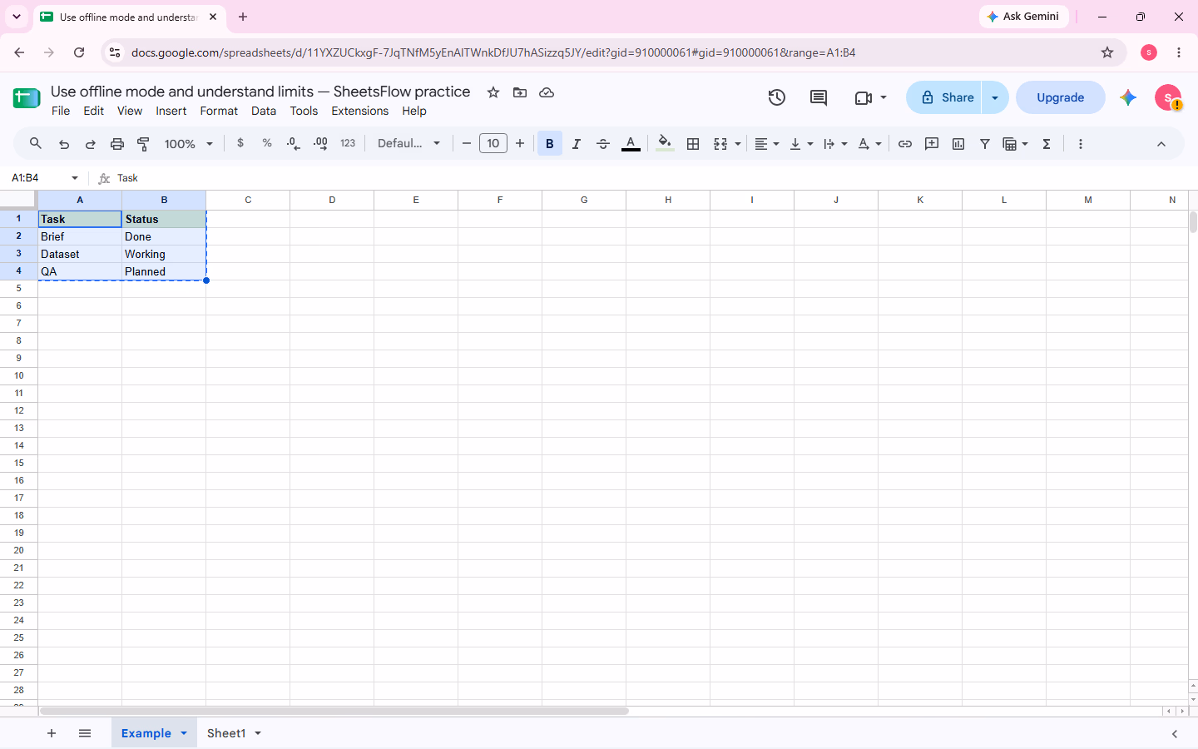Decrease decimal places

294,144
